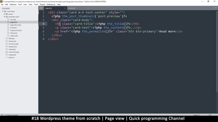This screenshot has width=218, height=122.
Task: Open header.php in the sidebar
Action: (13, 47)
